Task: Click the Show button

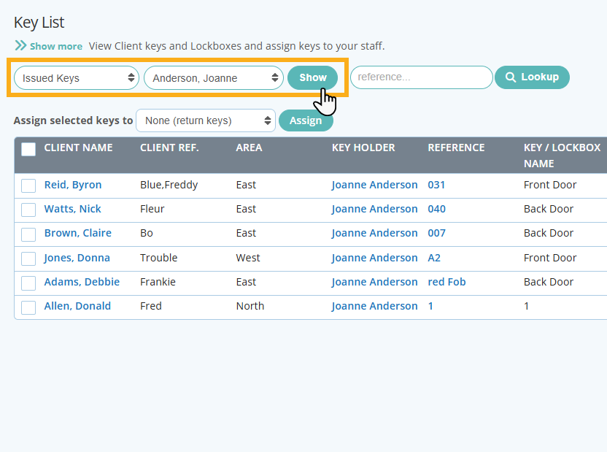Action: (313, 77)
